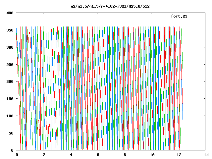Image resolution: width=212 pixels, height=159 pixels.
Task: Click x-axis label 8
Action: pos(125,155)
